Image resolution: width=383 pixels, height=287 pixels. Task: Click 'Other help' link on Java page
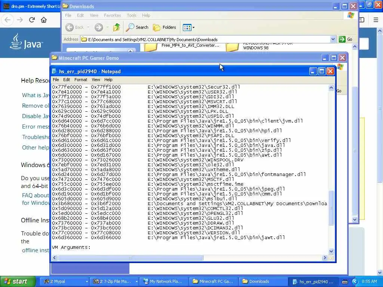[x=36, y=147]
